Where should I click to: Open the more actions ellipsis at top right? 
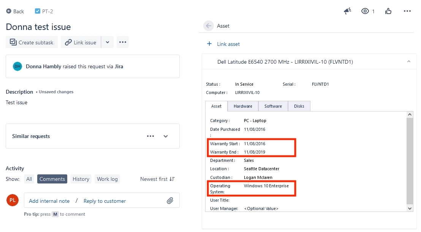pyautogui.click(x=407, y=11)
